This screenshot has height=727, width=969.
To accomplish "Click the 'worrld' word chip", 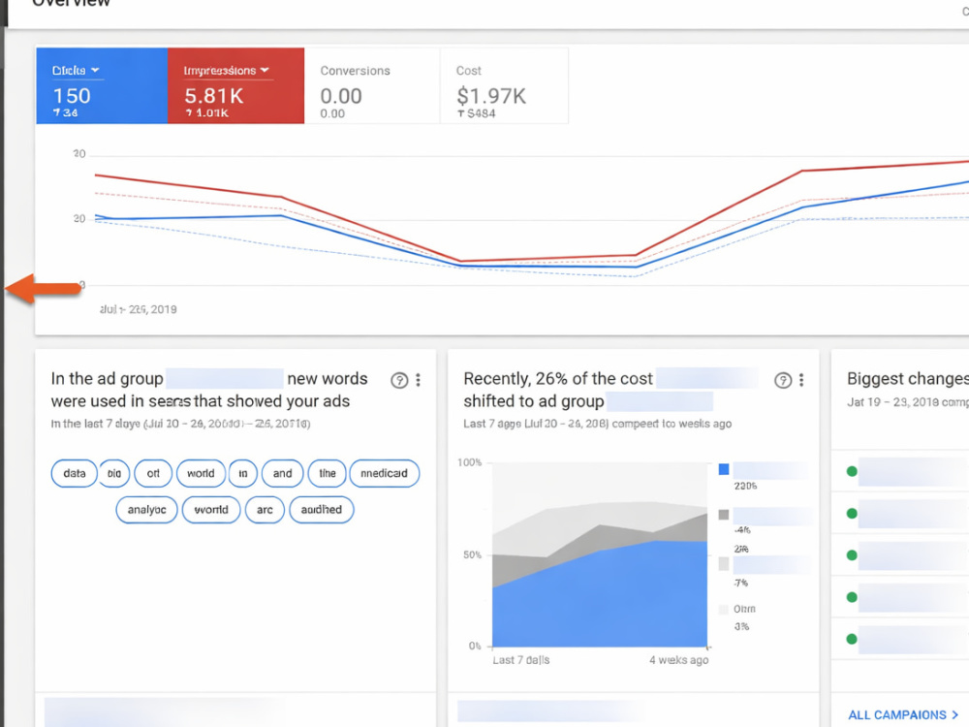I will coord(210,510).
